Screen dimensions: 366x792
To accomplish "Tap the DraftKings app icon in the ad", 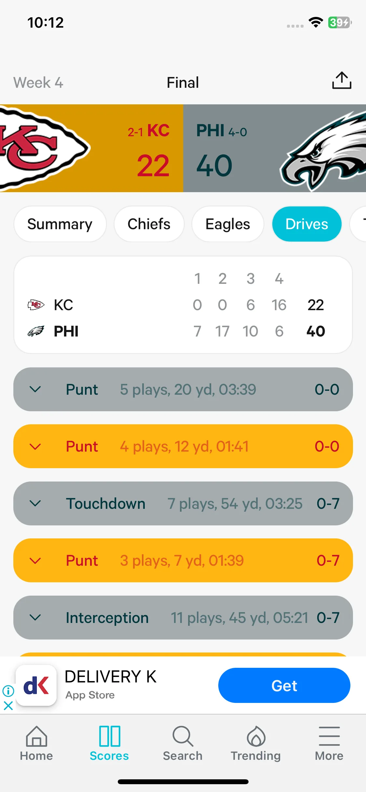I will pyautogui.click(x=36, y=685).
